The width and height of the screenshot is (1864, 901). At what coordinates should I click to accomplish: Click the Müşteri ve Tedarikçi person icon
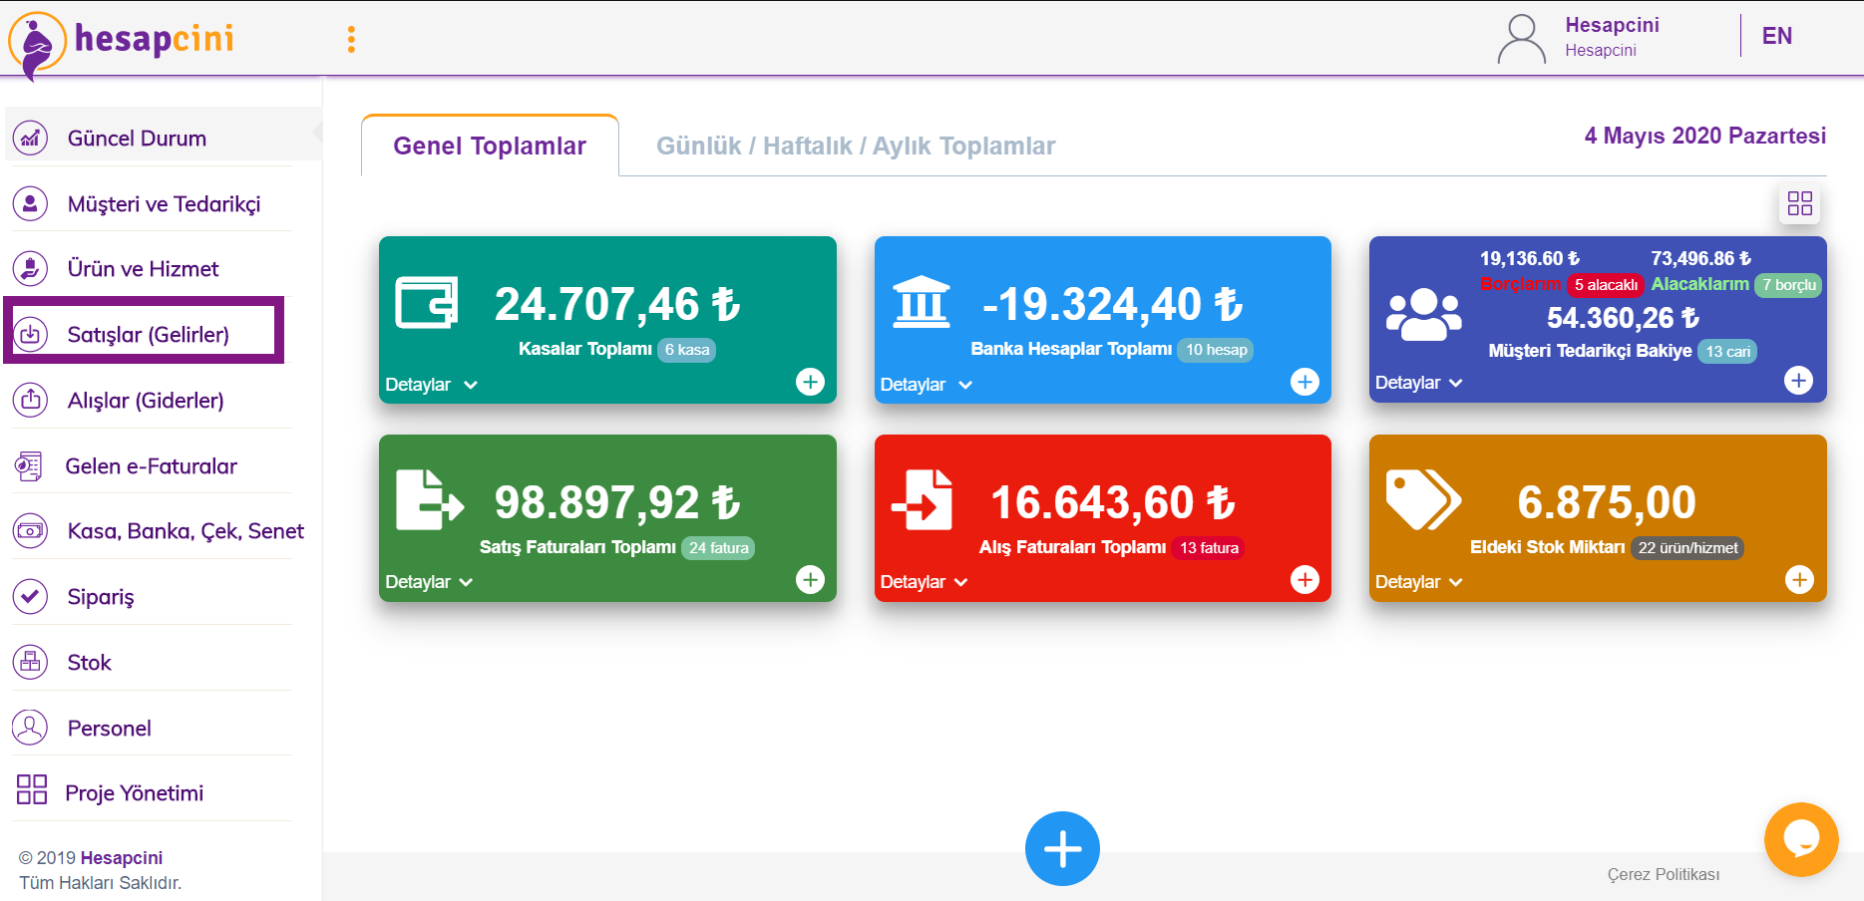click(30, 203)
